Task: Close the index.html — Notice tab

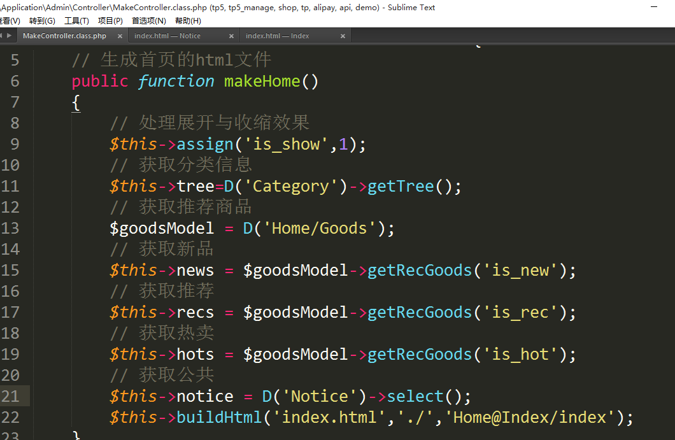Action: click(231, 36)
